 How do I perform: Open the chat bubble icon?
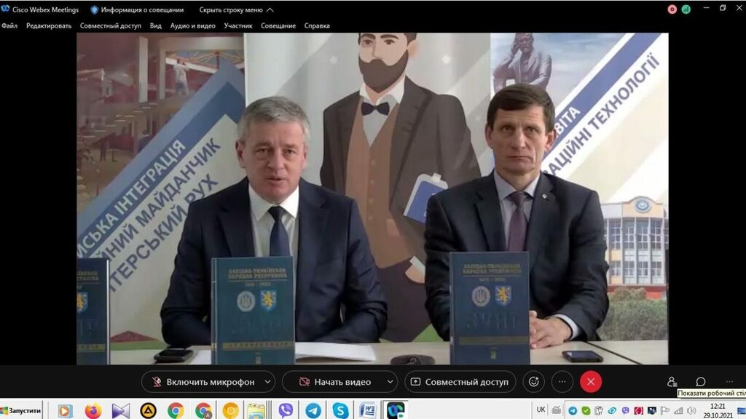click(x=700, y=382)
